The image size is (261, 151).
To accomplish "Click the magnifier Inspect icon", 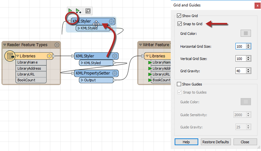I will 88,11.
